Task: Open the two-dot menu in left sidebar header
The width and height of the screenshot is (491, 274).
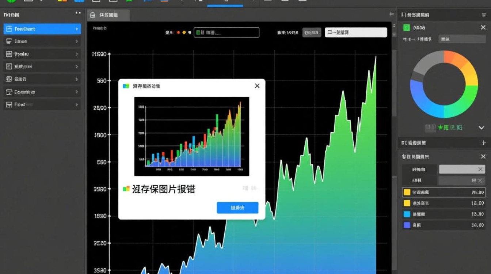Action: (78, 13)
